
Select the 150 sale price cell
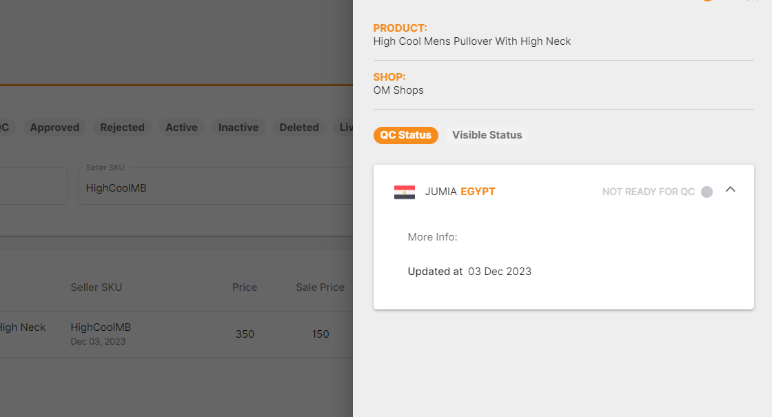[320, 334]
